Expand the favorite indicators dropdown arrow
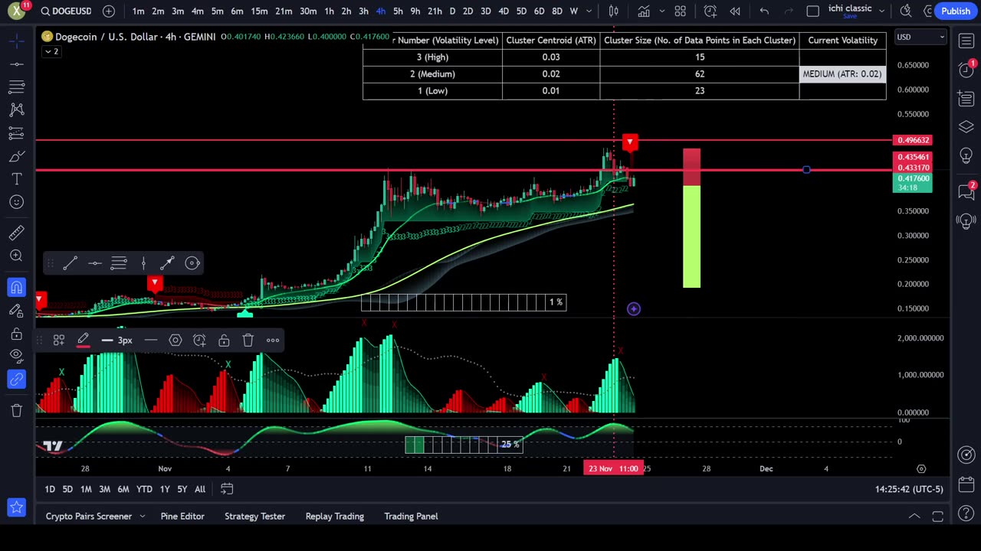 point(661,11)
